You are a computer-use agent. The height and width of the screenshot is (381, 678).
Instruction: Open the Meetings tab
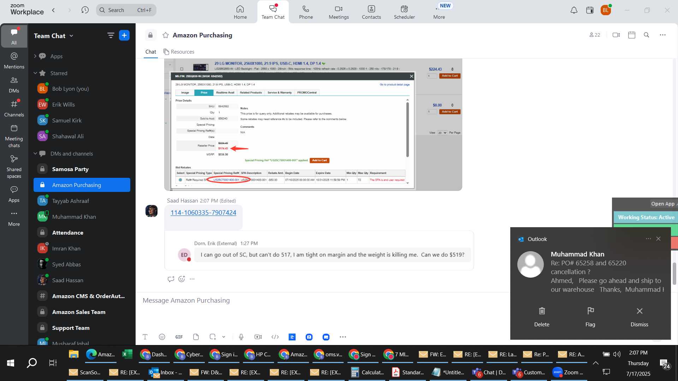tap(339, 12)
